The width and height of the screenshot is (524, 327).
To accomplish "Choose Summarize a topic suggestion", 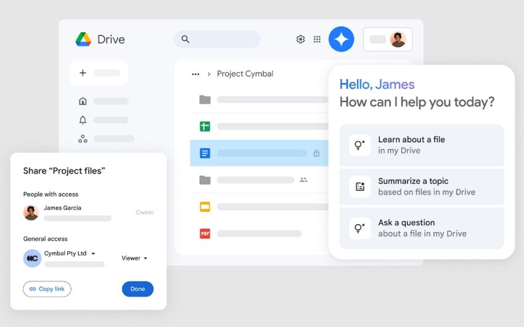I will click(422, 187).
